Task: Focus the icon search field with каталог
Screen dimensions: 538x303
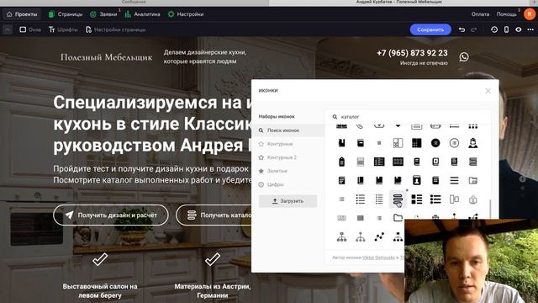Action: click(x=408, y=117)
